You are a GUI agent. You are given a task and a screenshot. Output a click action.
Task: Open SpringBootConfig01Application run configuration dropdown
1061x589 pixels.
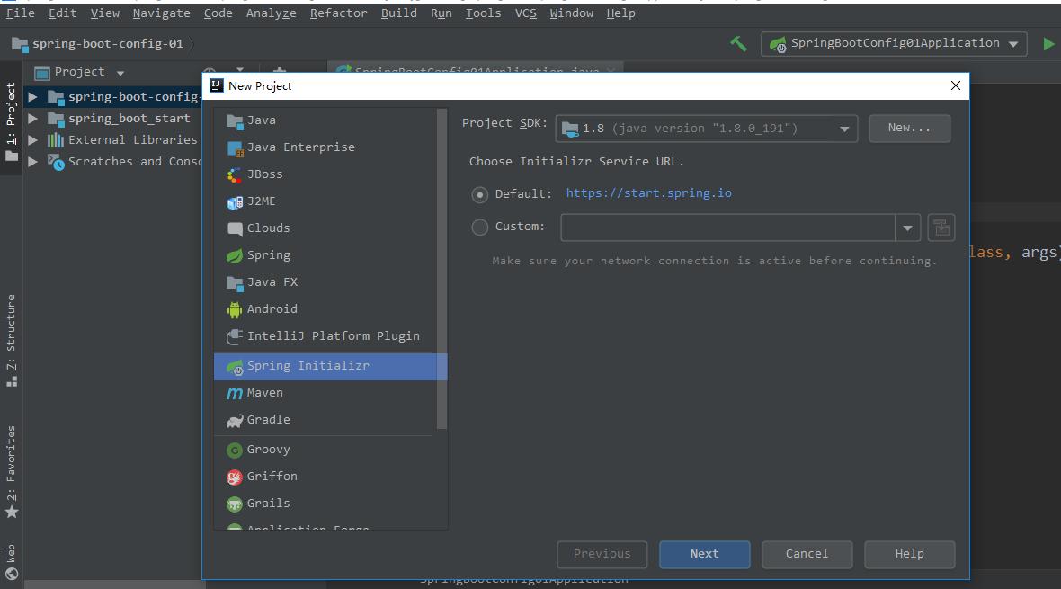coord(894,44)
